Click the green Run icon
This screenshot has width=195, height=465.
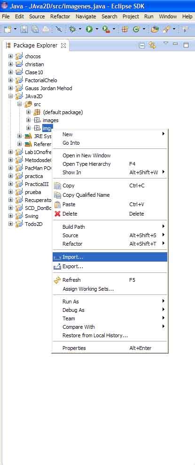click(89, 29)
